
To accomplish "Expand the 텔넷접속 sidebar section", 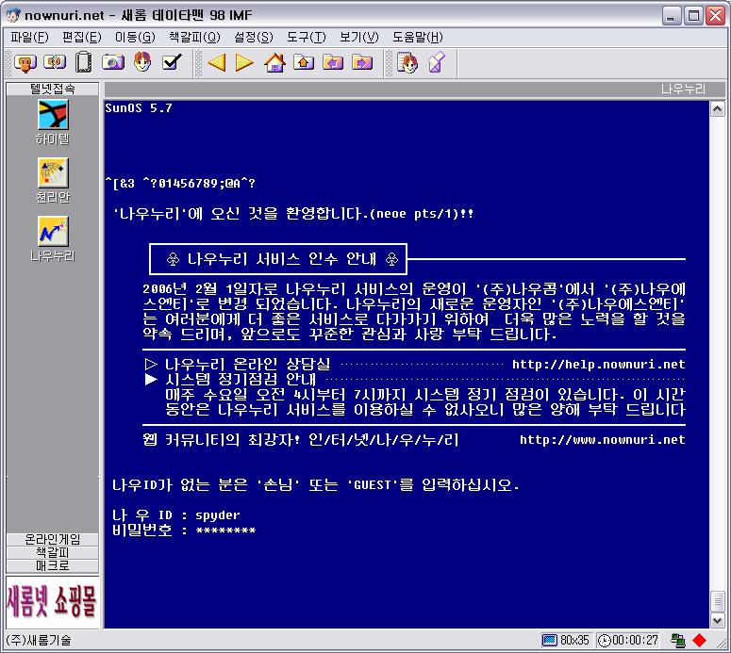I will pos(53,89).
